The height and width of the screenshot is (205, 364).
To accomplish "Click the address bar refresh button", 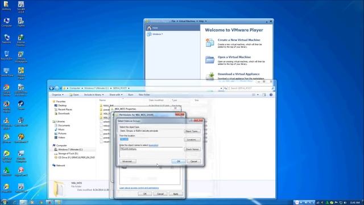I will click(225, 88).
